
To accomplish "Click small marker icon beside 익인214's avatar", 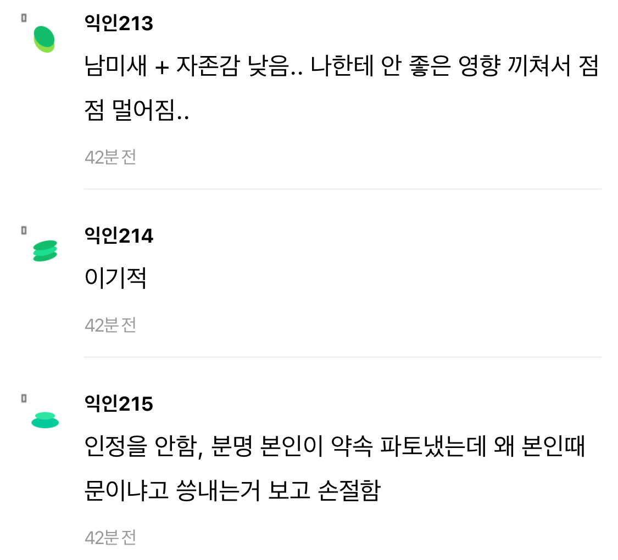I will [x=24, y=231].
